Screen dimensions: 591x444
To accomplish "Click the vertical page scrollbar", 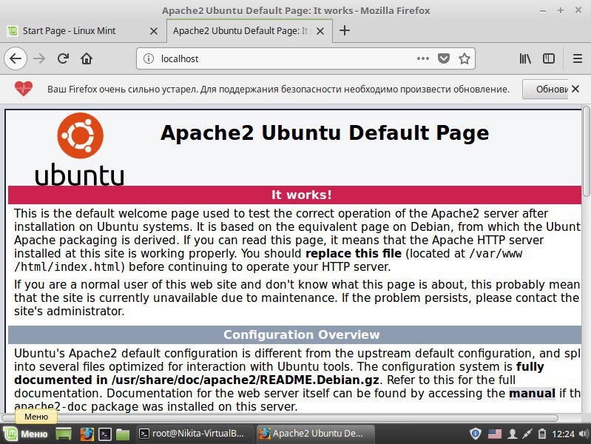I will click(x=586, y=151).
